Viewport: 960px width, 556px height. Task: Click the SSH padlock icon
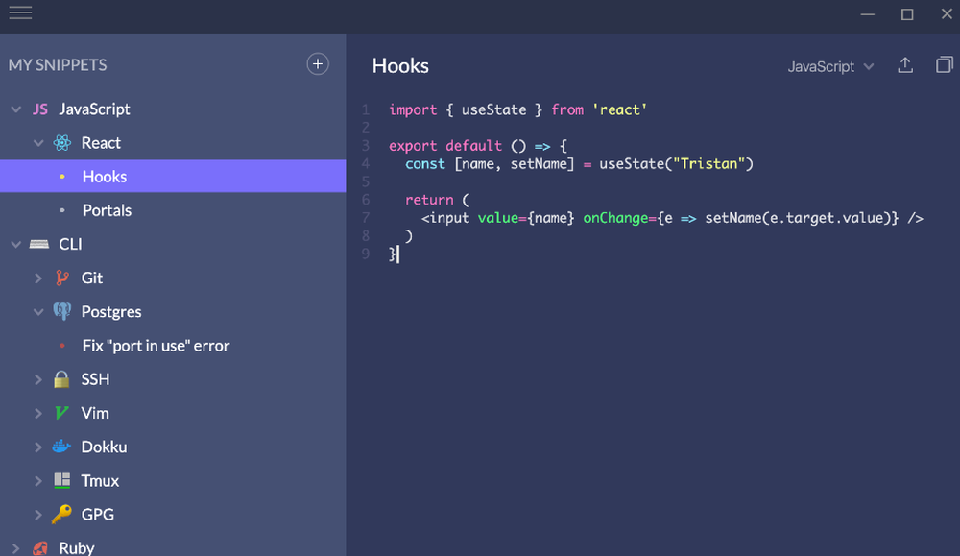point(61,379)
